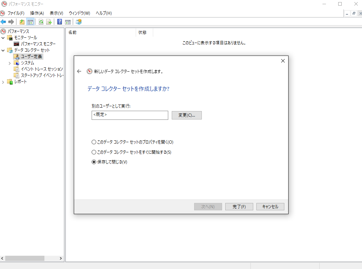This screenshot has height=269, width=362.
Task: Click the up-one-level folder toolbar icon
Action: [22, 22]
